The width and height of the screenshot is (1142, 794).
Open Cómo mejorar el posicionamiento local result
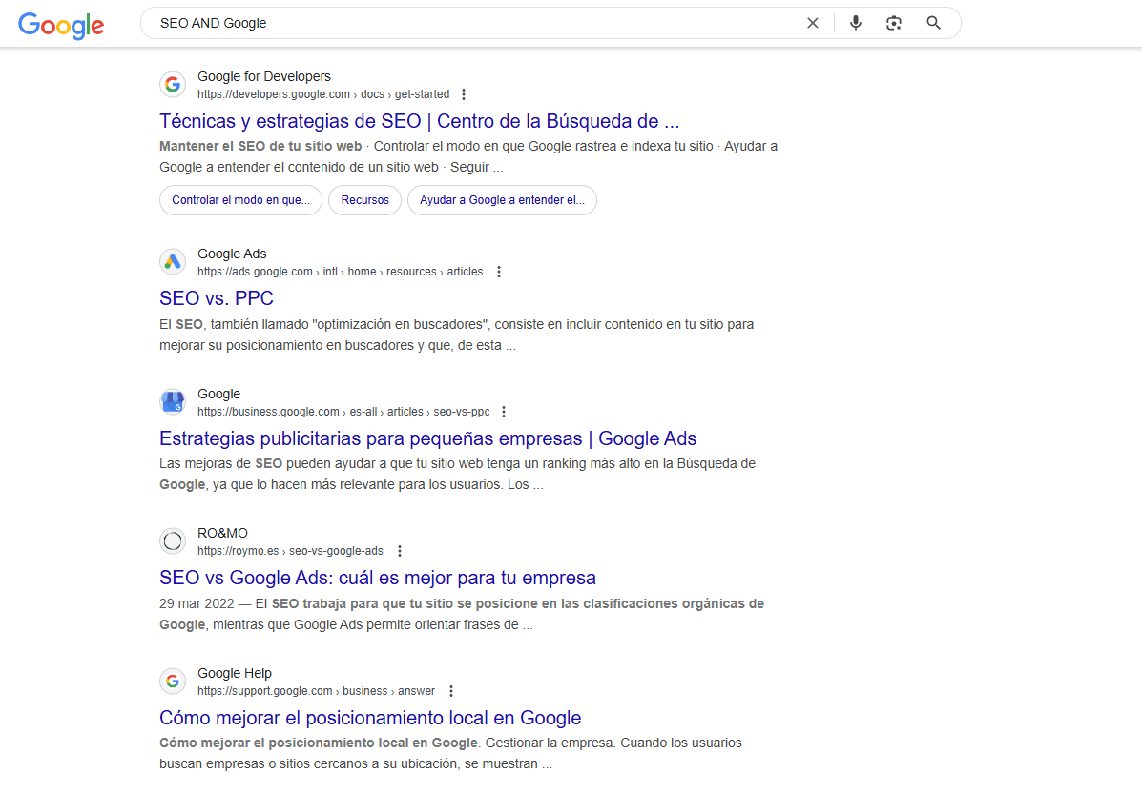(x=370, y=718)
